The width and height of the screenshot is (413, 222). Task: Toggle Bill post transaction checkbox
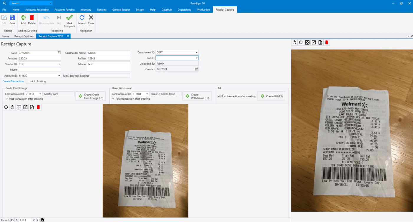click(x=219, y=96)
